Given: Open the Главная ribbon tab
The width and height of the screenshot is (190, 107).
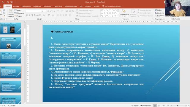Looking at the screenshot, I should click(7, 7).
